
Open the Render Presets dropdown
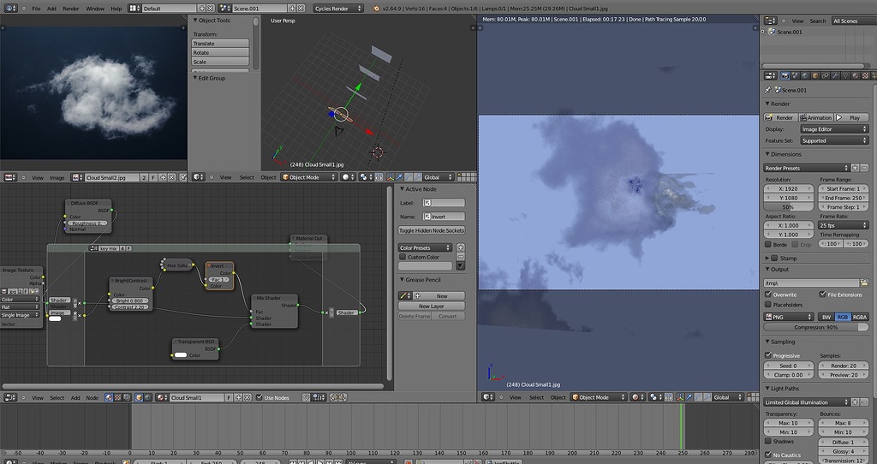coord(806,168)
